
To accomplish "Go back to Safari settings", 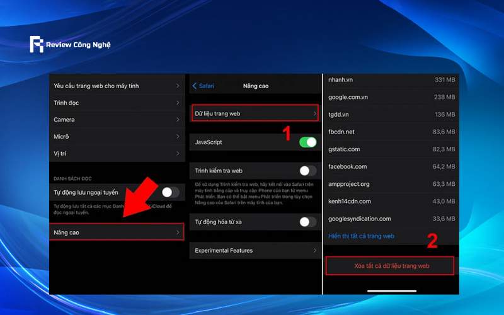I will point(203,86).
